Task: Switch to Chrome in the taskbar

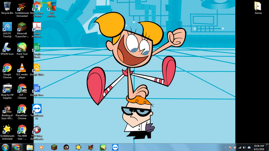Action: point(17,147)
